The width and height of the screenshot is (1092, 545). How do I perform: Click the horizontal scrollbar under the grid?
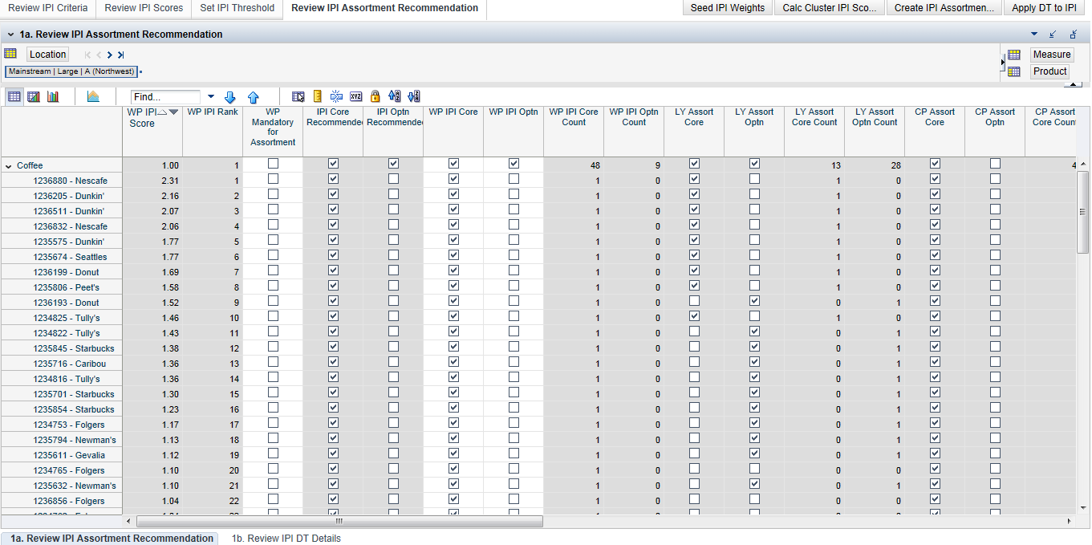pyautogui.click(x=337, y=522)
